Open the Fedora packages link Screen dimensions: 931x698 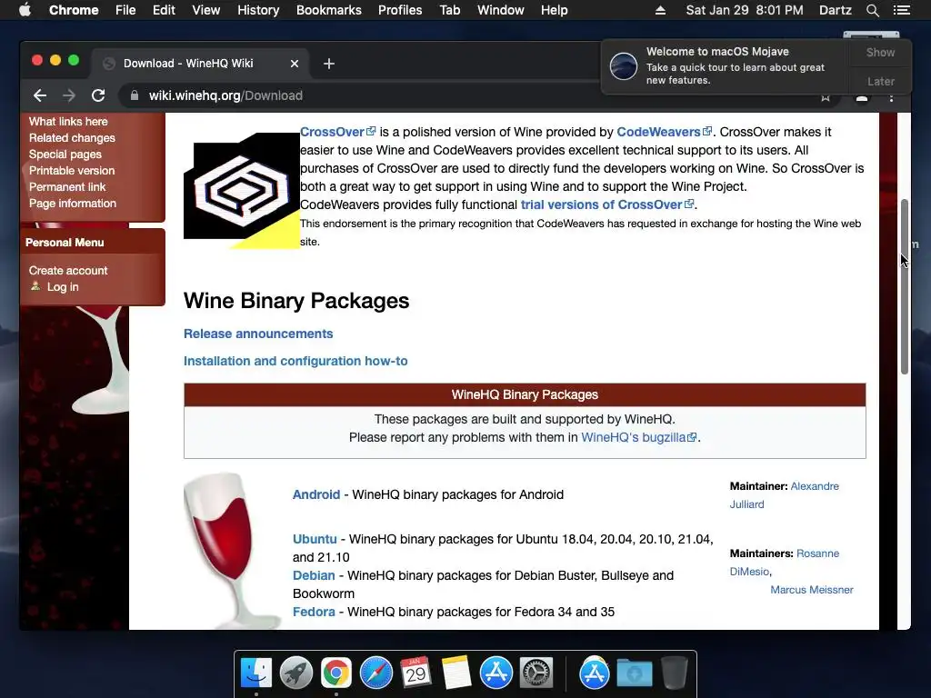314,612
